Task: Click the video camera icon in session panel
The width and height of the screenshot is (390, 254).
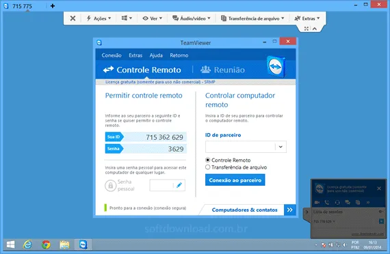Action: click(x=317, y=202)
